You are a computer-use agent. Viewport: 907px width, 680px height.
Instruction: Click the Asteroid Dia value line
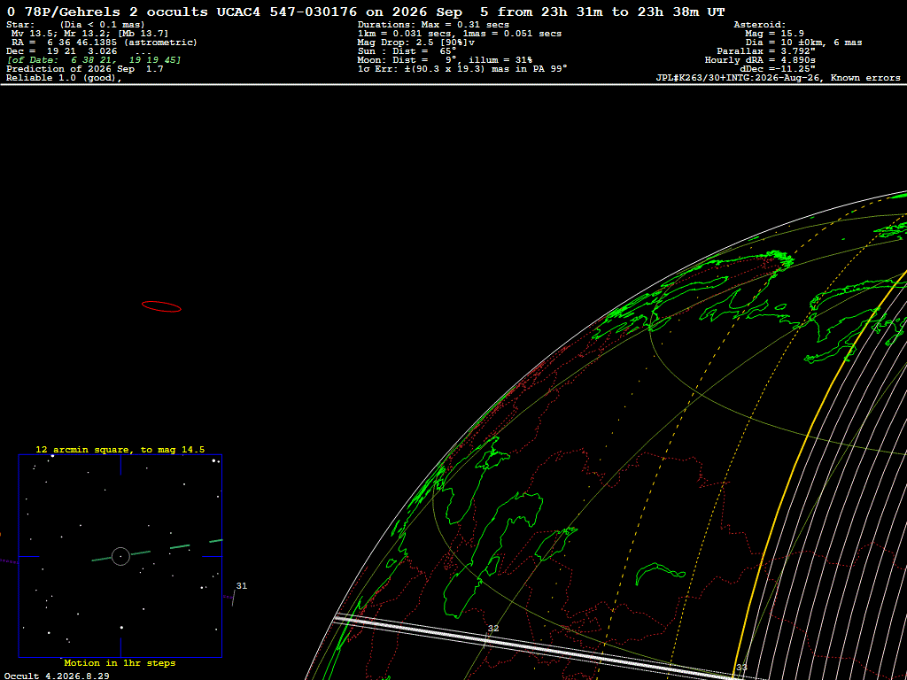pyautogui.click(x=803, y=42)
